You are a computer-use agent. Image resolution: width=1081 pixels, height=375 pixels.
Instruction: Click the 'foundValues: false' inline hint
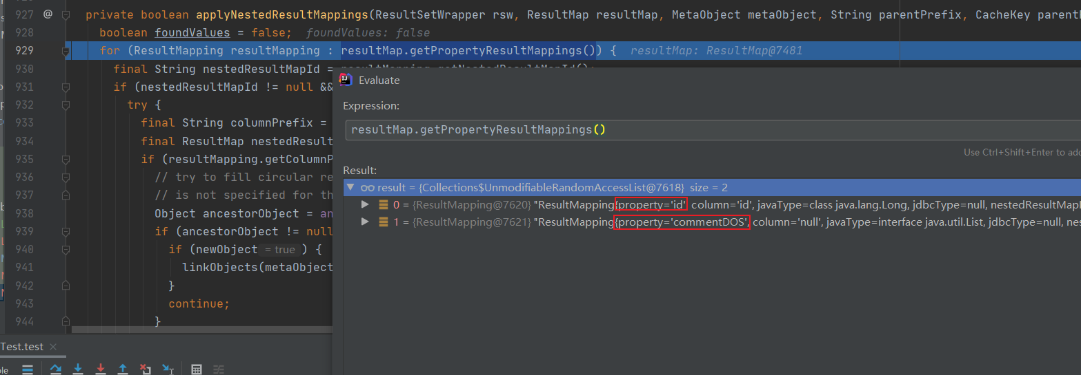click(x=368, y=32)
